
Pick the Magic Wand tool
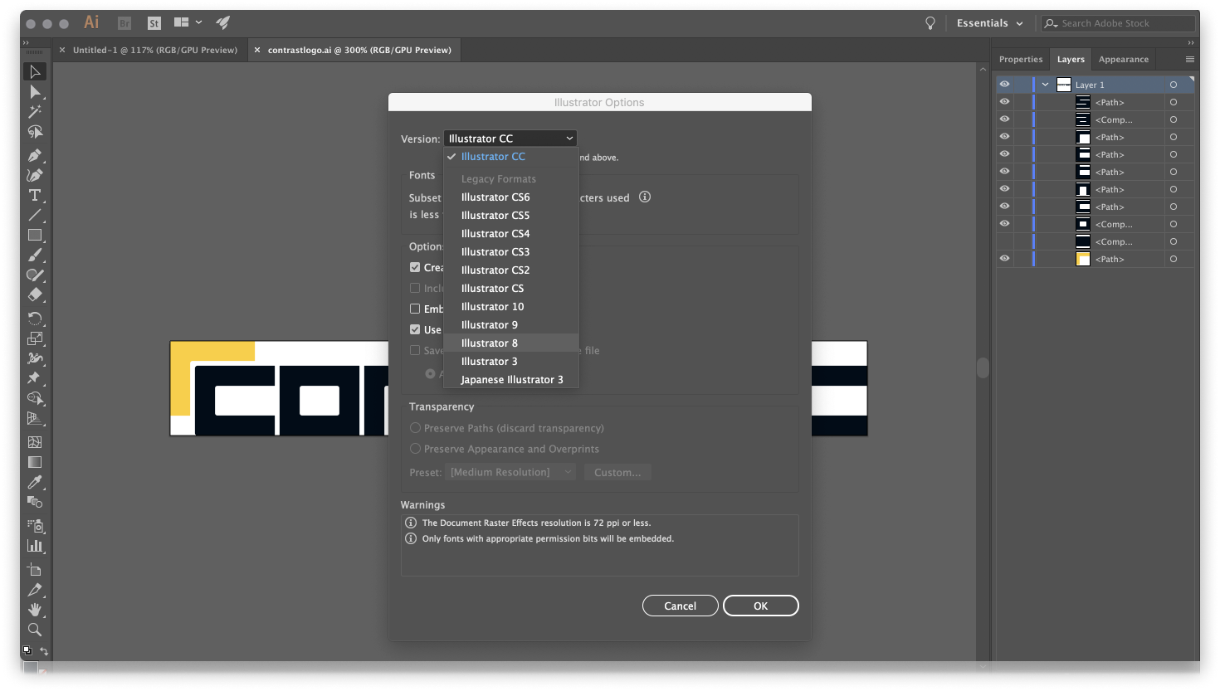(35, 112)
